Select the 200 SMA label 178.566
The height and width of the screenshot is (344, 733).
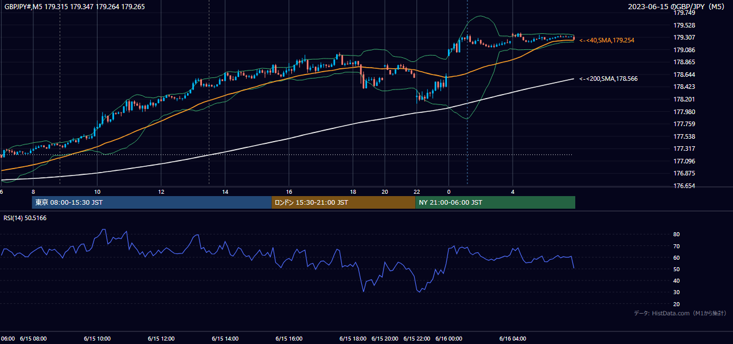(609, 79)
